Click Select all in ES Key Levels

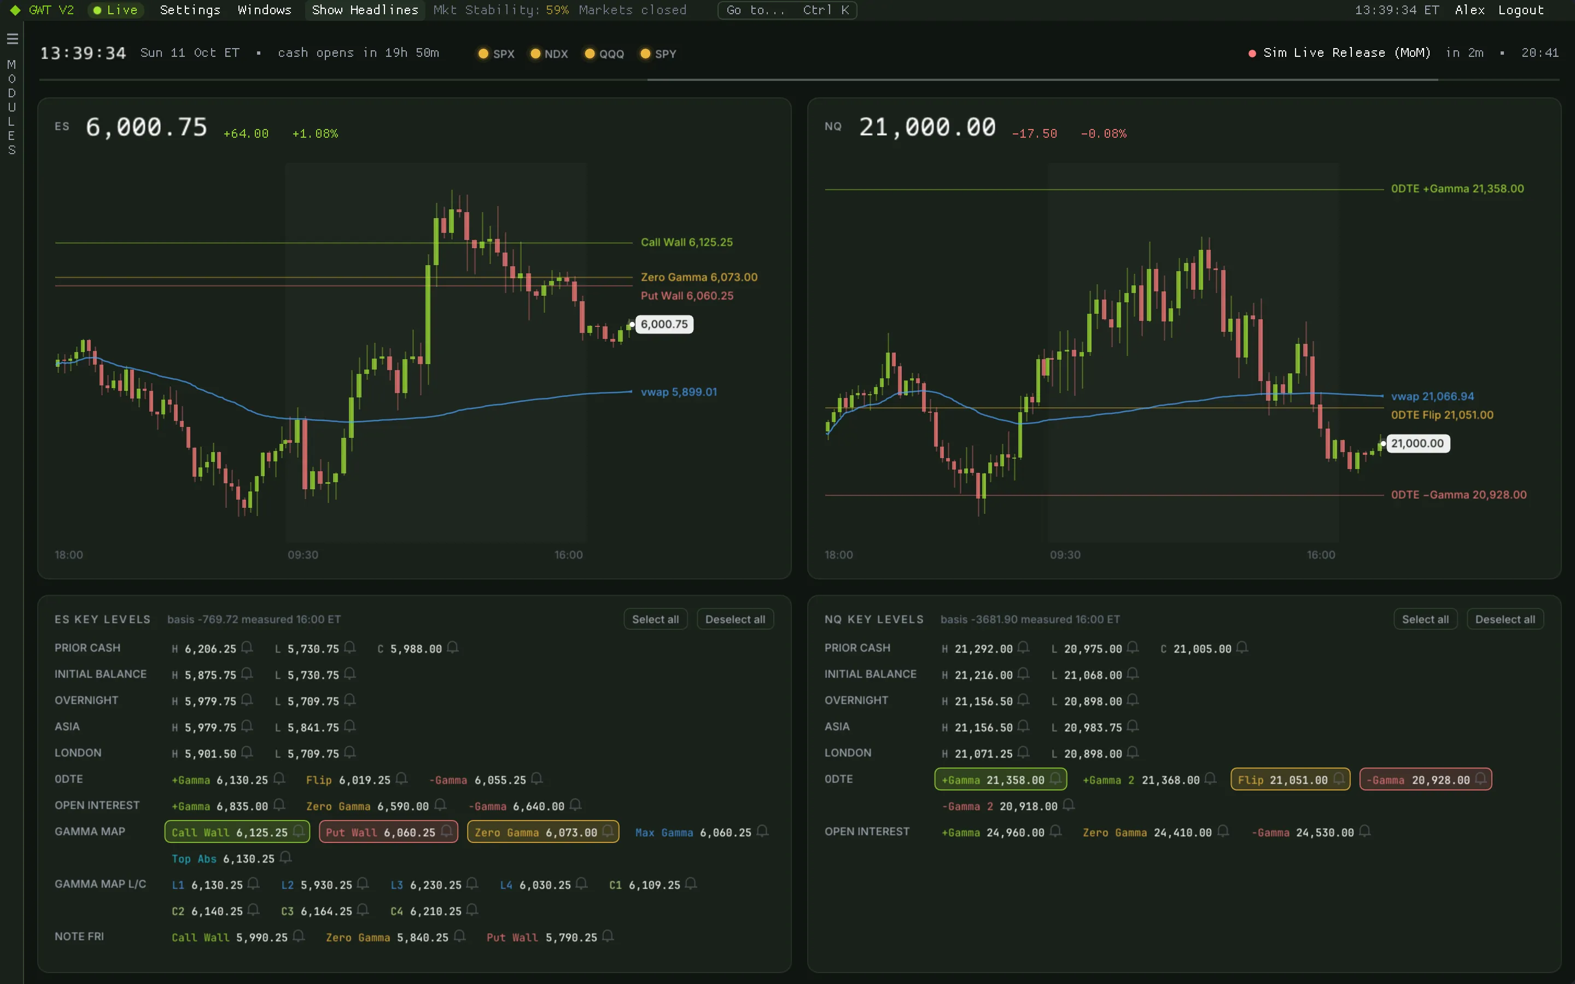point(655,619)
